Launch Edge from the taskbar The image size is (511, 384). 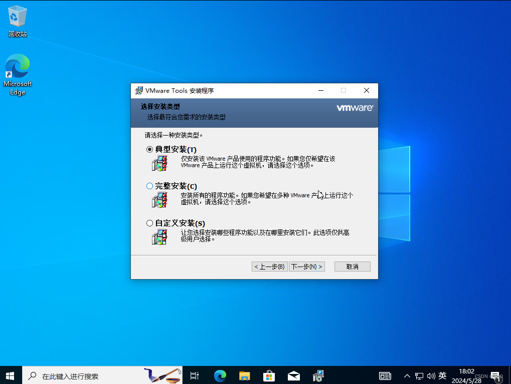tap(220, 376)
